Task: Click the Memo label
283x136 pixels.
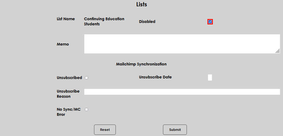Action: [63, 44]
